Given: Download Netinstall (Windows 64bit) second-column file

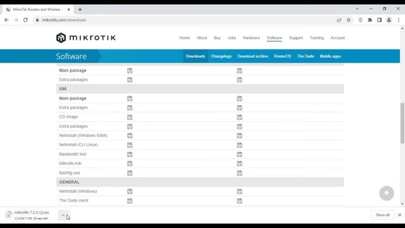Looking at the screenshot, I should 239,136.
